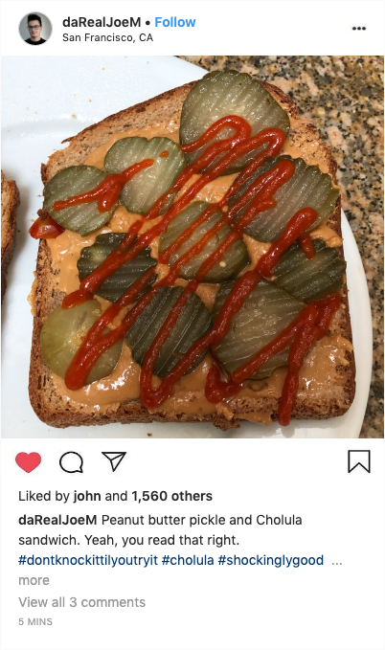Open daRealJoeM's profile picture
The image size is (385, 650).
[35, 29]
